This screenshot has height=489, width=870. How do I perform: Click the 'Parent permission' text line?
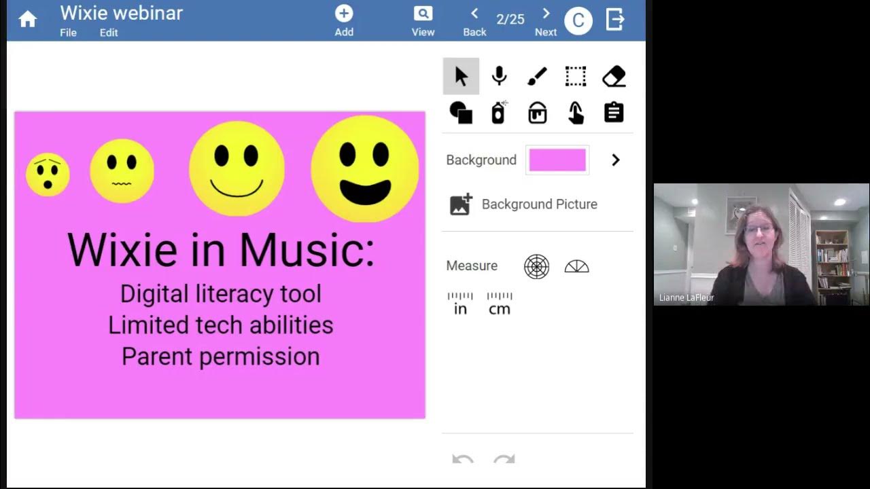click(221, 357)
